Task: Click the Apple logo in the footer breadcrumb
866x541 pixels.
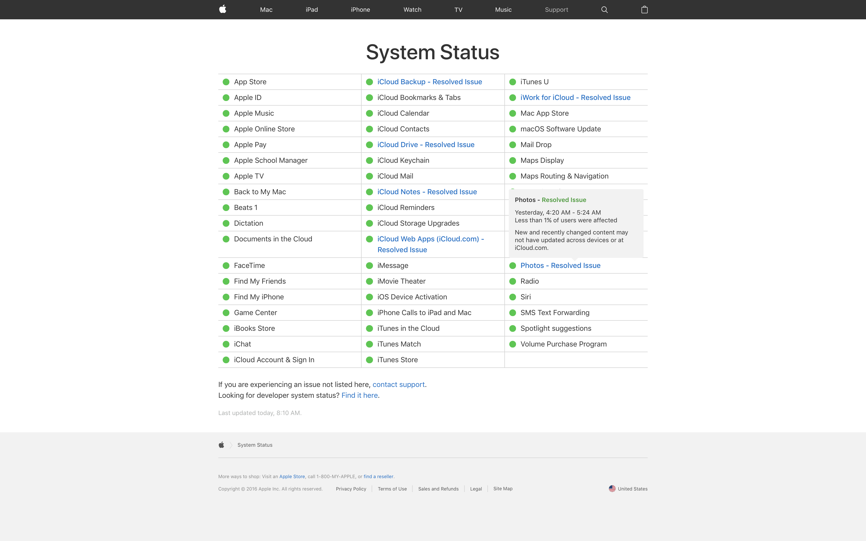Action: [x=221, y=445]
